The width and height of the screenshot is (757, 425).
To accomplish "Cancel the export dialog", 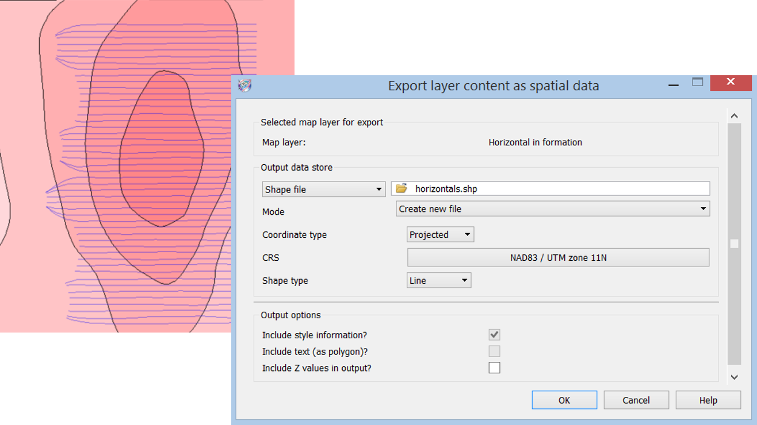I will [636, 400].
